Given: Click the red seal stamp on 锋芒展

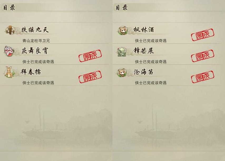Looking at the screenshot, I should point(203,56).
